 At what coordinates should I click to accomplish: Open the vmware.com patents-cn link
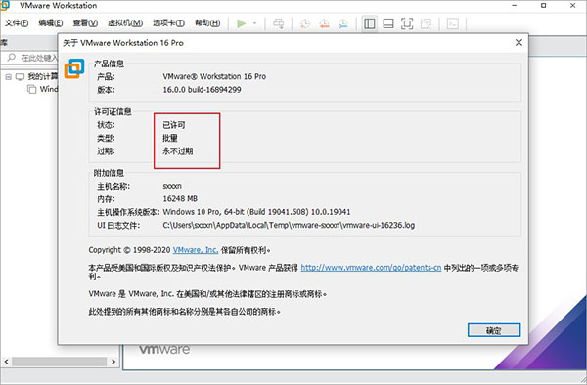371,268
